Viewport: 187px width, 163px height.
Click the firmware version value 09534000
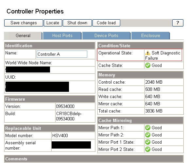[x=65, y=106]
